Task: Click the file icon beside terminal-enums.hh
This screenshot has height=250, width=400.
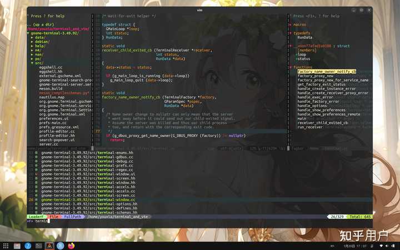Action: click(37, 153)
